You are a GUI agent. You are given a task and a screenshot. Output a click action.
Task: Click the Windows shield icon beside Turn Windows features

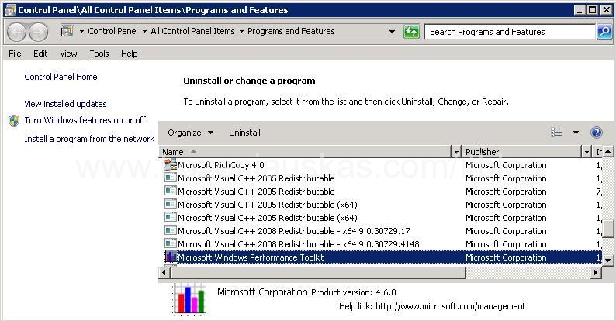coord(14,120)
